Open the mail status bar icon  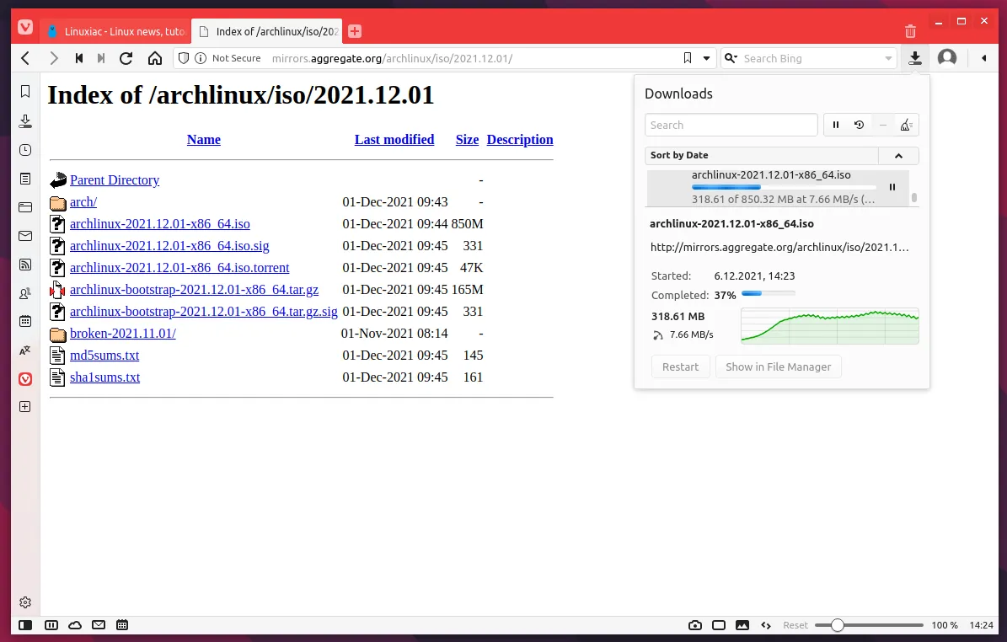[x=99, y=624]
